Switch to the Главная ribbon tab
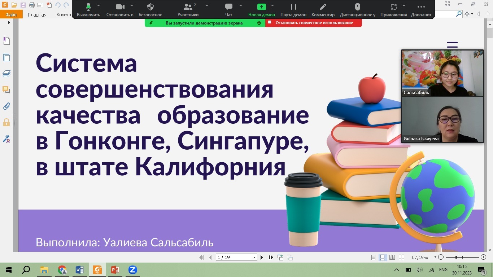 click(x=37, y=15)
